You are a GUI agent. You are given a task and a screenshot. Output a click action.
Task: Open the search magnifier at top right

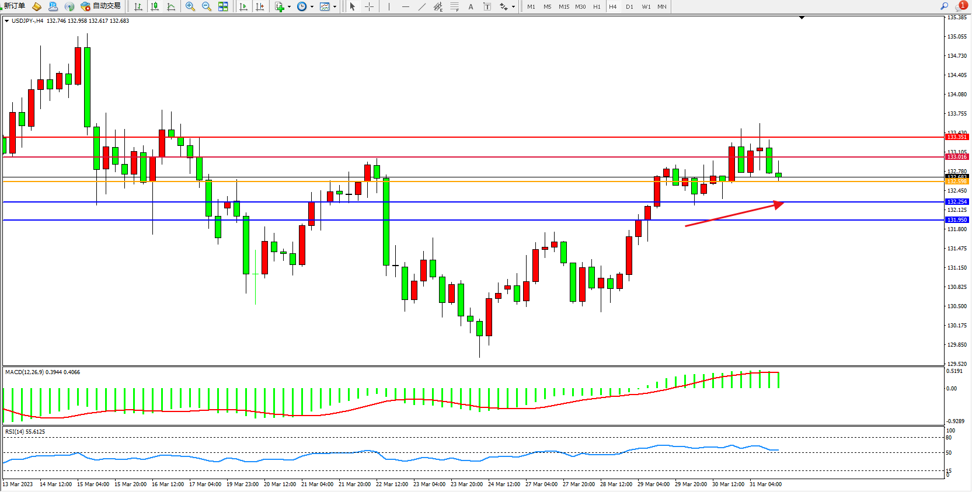[944, 6]
